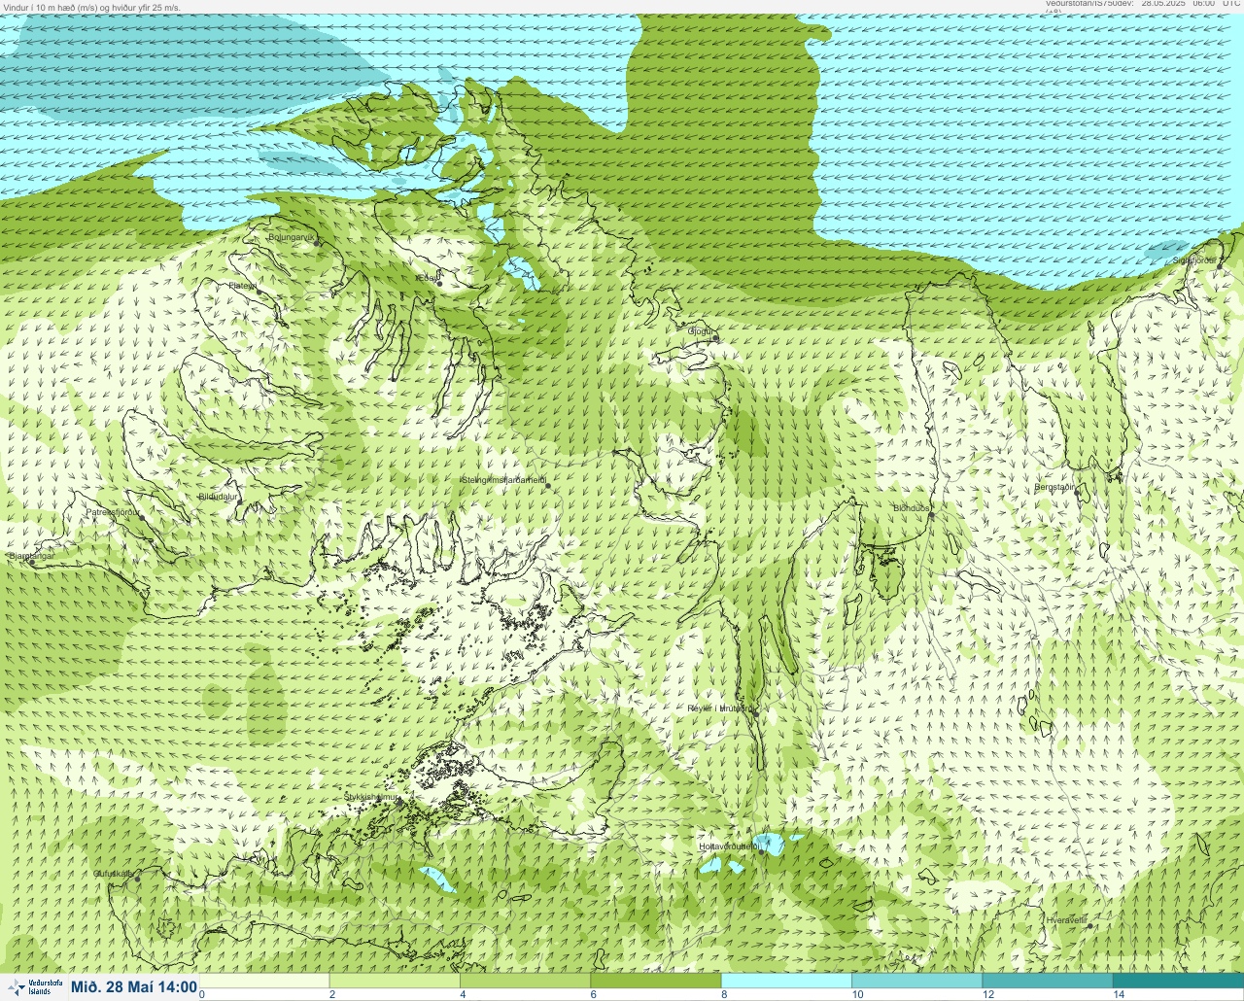Click the 12–14 m/s legend swatch
The width and height of the screenshot is (1244, 1001).
pos(1047,981)
